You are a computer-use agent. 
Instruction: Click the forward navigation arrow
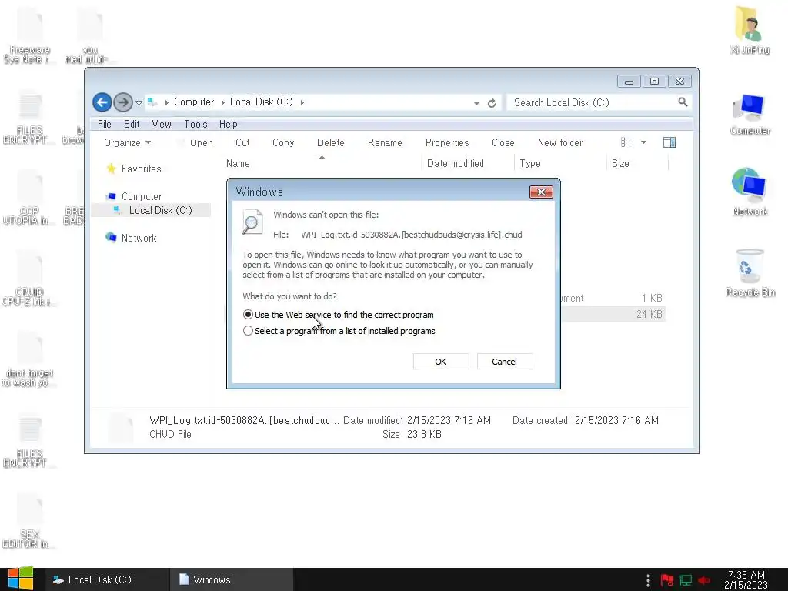pyautogui.click(x=122, y=102)
